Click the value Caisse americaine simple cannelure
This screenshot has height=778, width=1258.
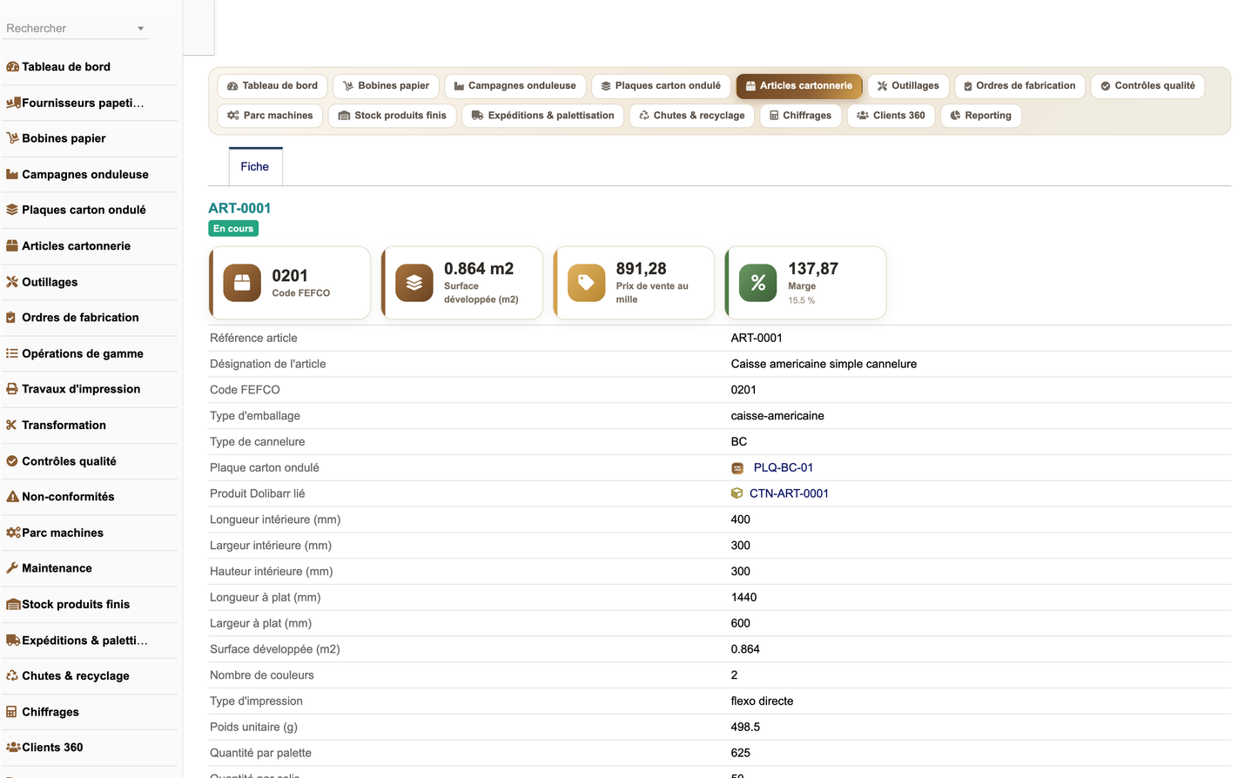pyautogui.click(x=824, y=364)
